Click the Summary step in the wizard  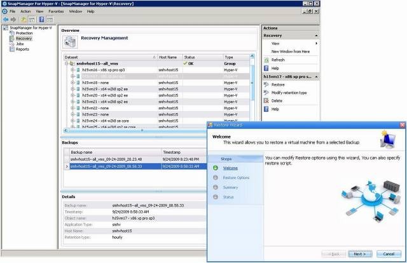(230, 187)
